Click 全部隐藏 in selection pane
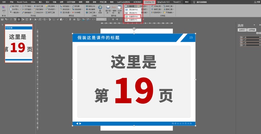 [251, 30]
